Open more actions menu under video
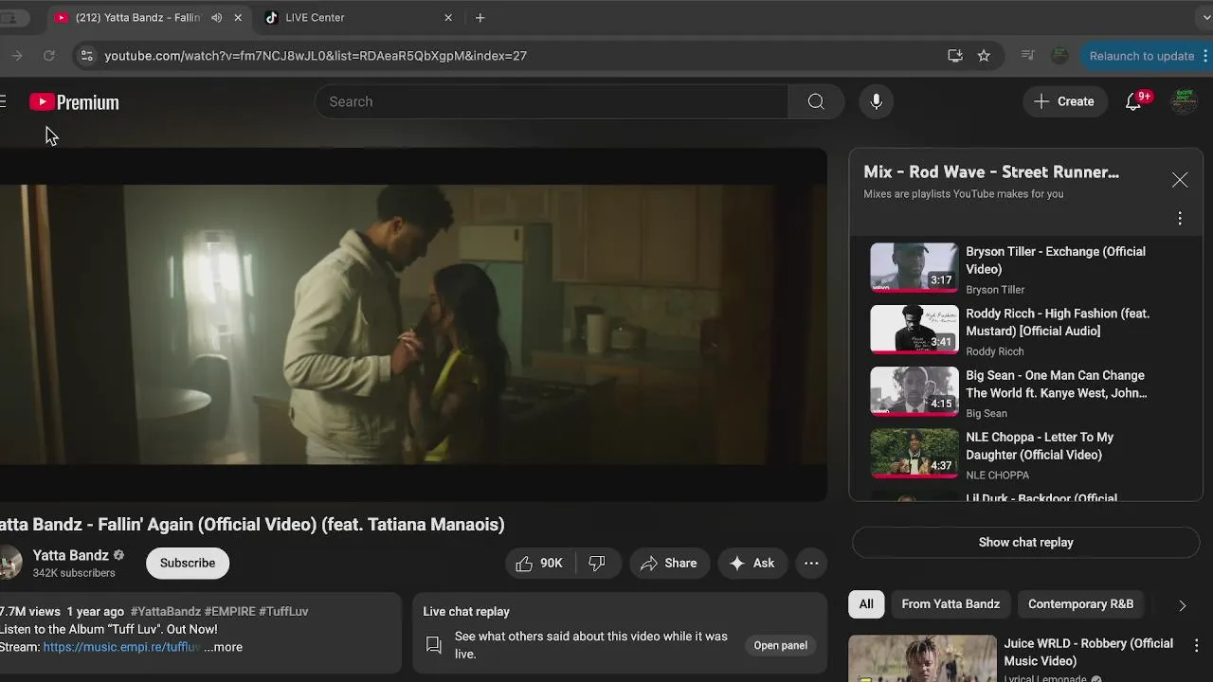Screen dimensions: 1213x682 pos(811,563)
